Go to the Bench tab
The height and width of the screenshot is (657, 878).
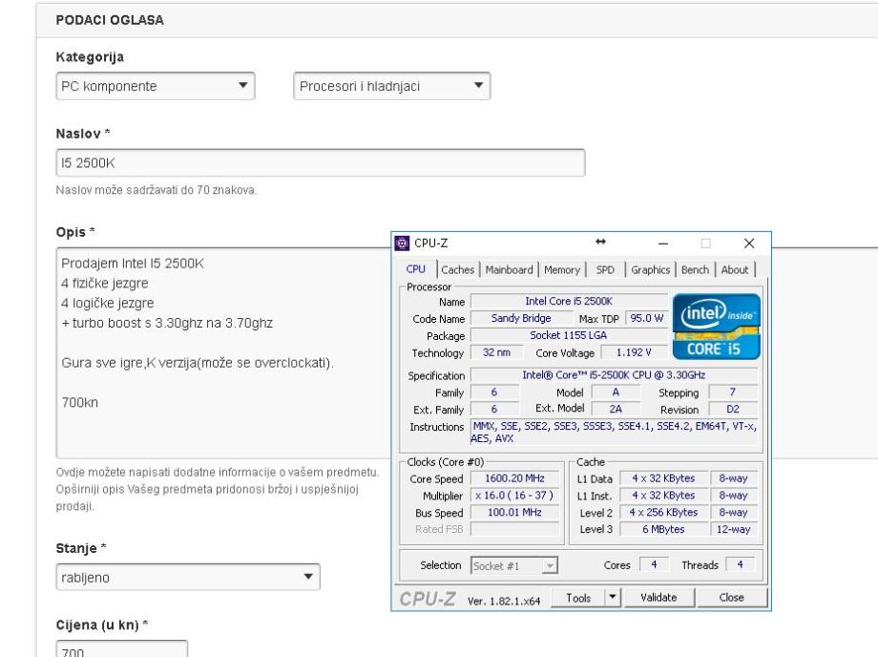(696, 269)
